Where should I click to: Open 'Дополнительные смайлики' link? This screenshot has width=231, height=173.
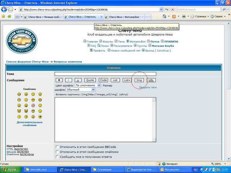tap(30, 124)
